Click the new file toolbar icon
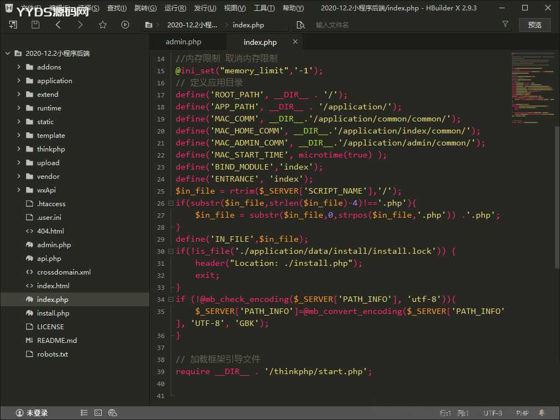The height and width of the screenshot is (420, 560). click(13, 25)
